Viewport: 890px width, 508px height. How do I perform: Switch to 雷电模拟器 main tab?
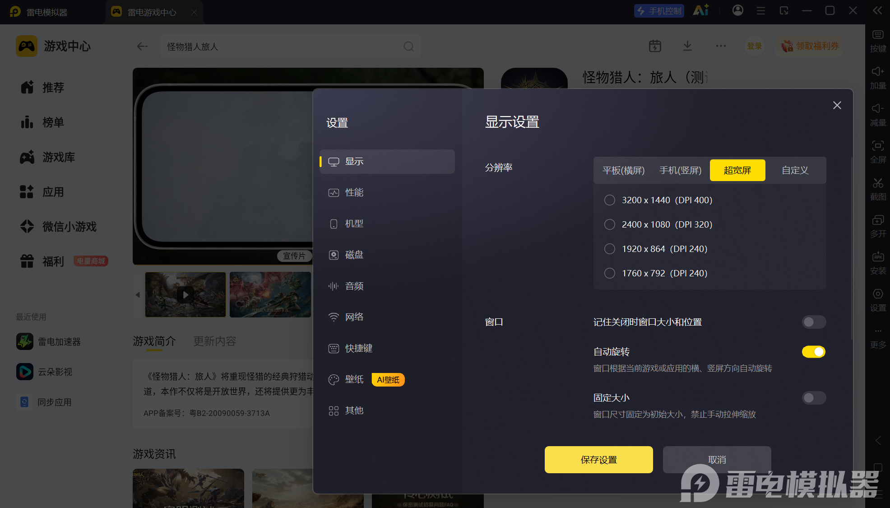tap(39, 12)
